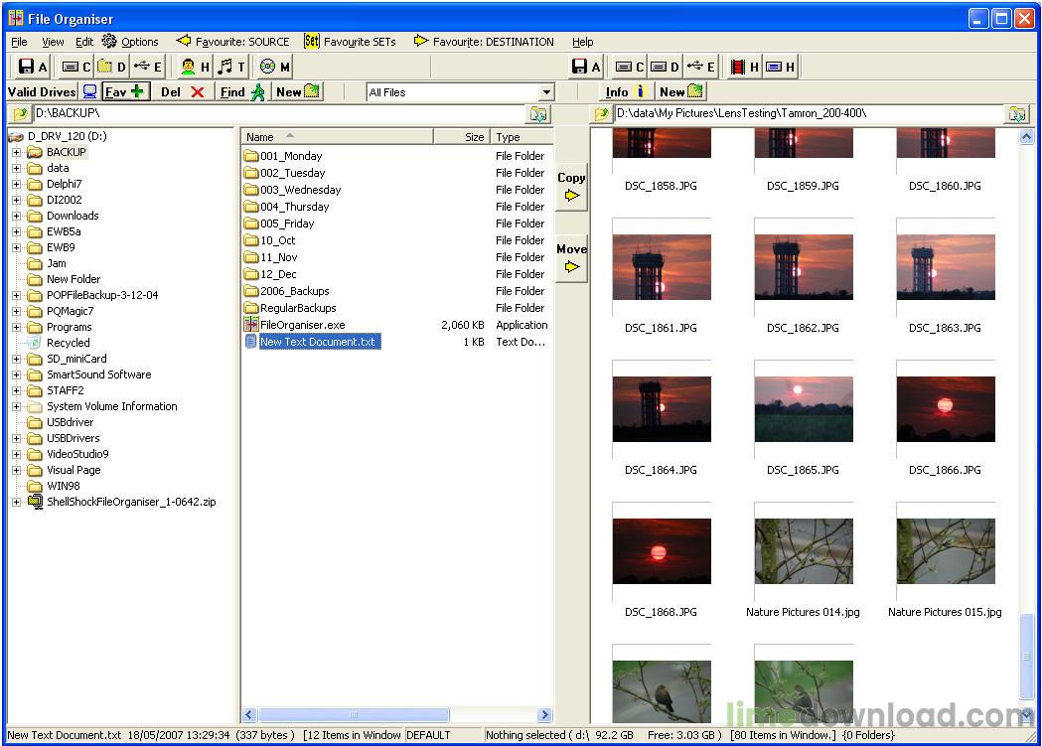Click the Copy button between panels
This screenshot has height=746, width=1042.
[571, 184]
